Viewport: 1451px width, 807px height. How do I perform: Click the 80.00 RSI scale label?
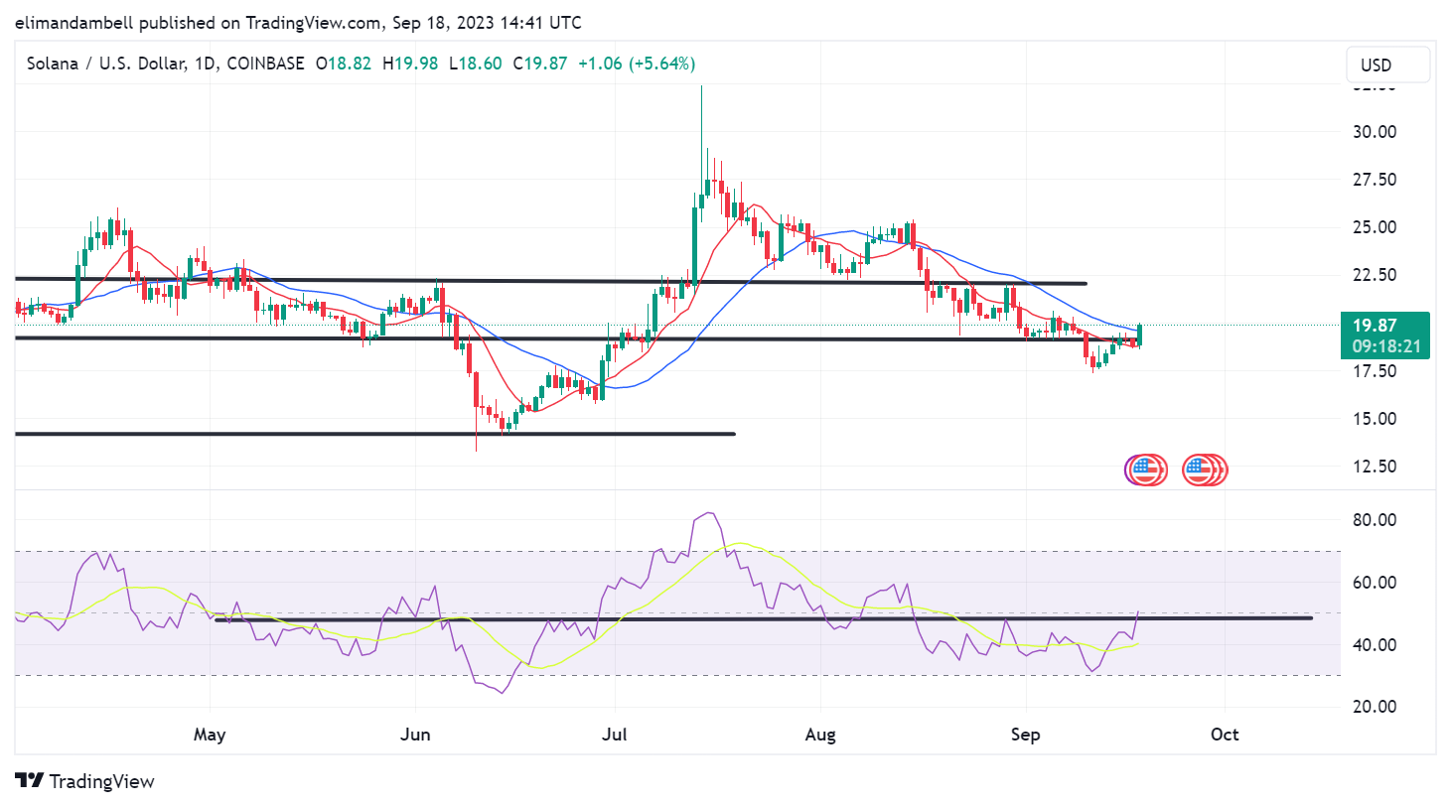1375,520
